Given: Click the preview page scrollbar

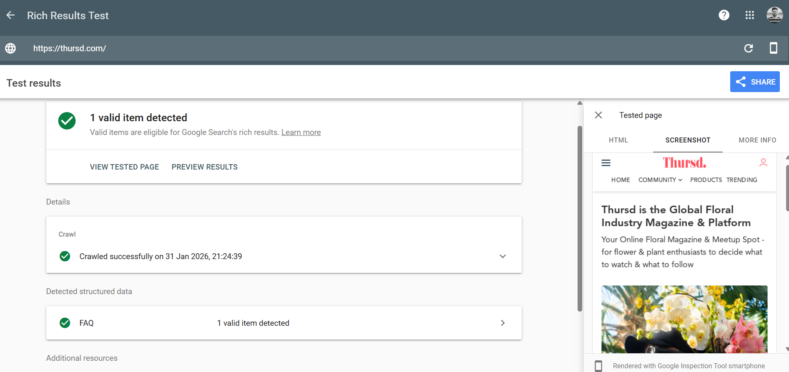Looking at the screenshot, I should pyautogui.click(x=787, y=188).
